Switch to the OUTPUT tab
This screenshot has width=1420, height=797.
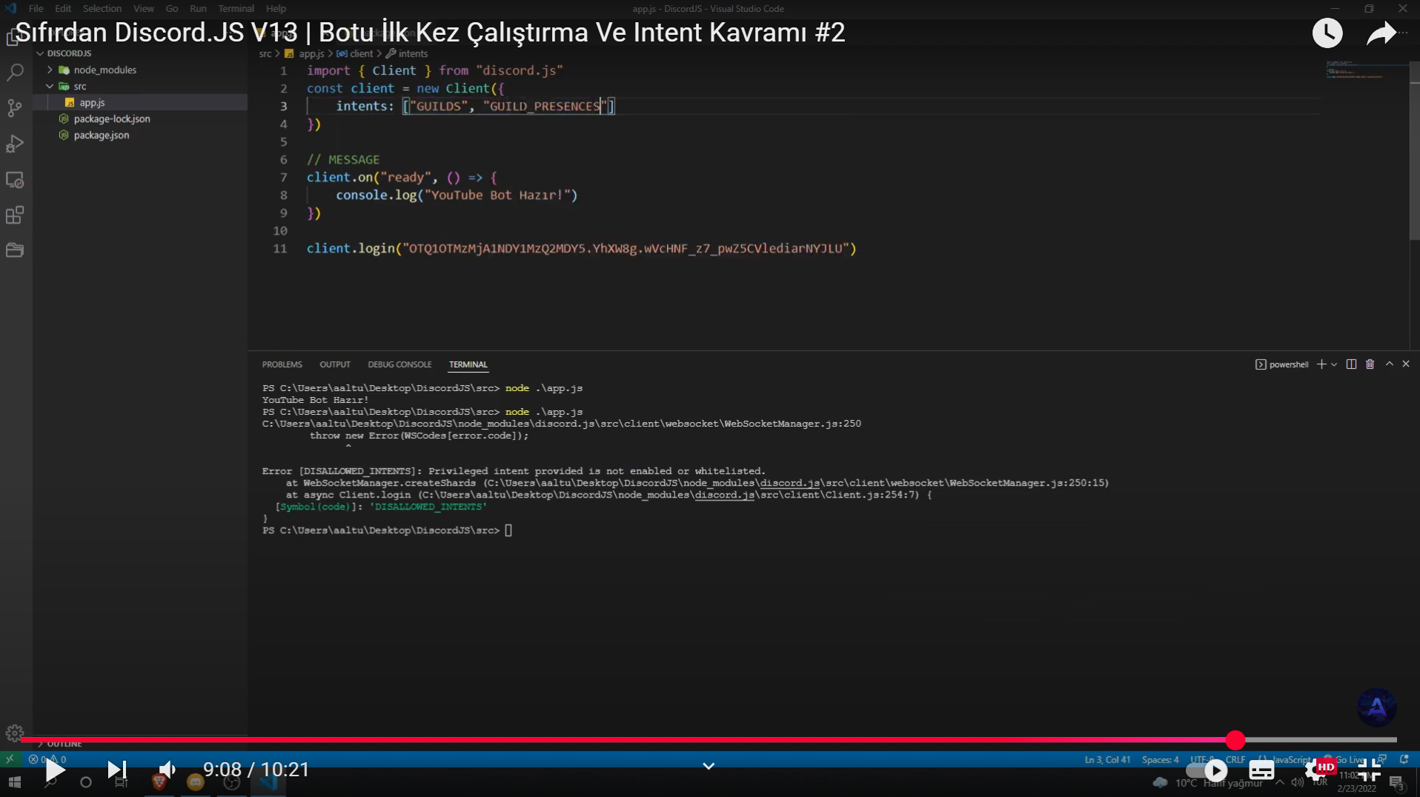(335, 364)
